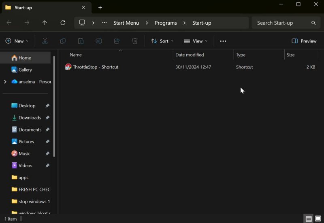324x223 pixels.
Task: Open Home in the navigation pane
Action: [25, 58]
